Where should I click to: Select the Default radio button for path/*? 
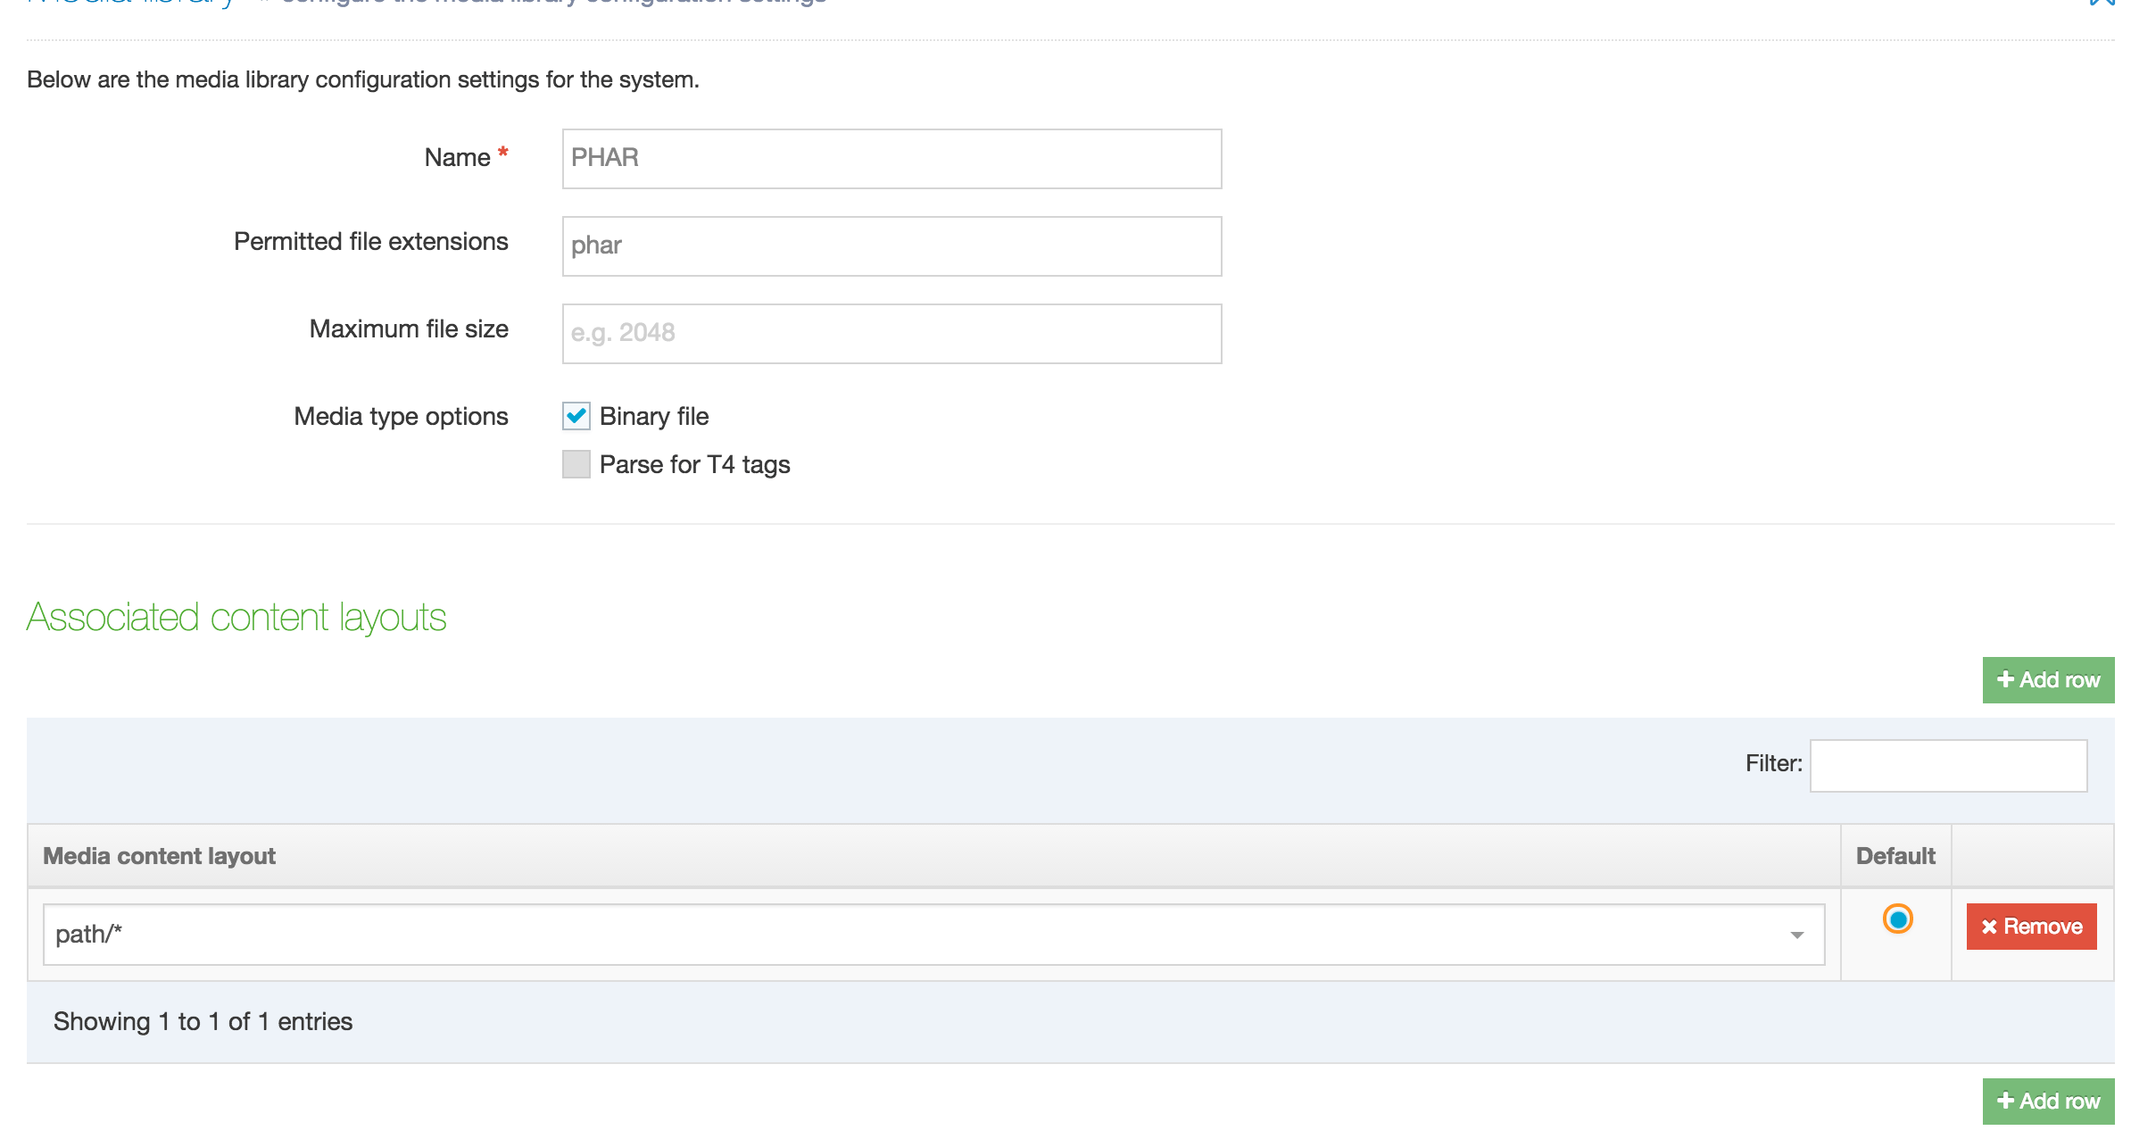click(x=1897, y=919)
